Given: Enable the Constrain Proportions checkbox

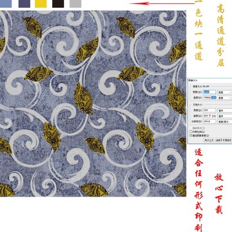Looking at the screenshot, I should tap(191, 131).
